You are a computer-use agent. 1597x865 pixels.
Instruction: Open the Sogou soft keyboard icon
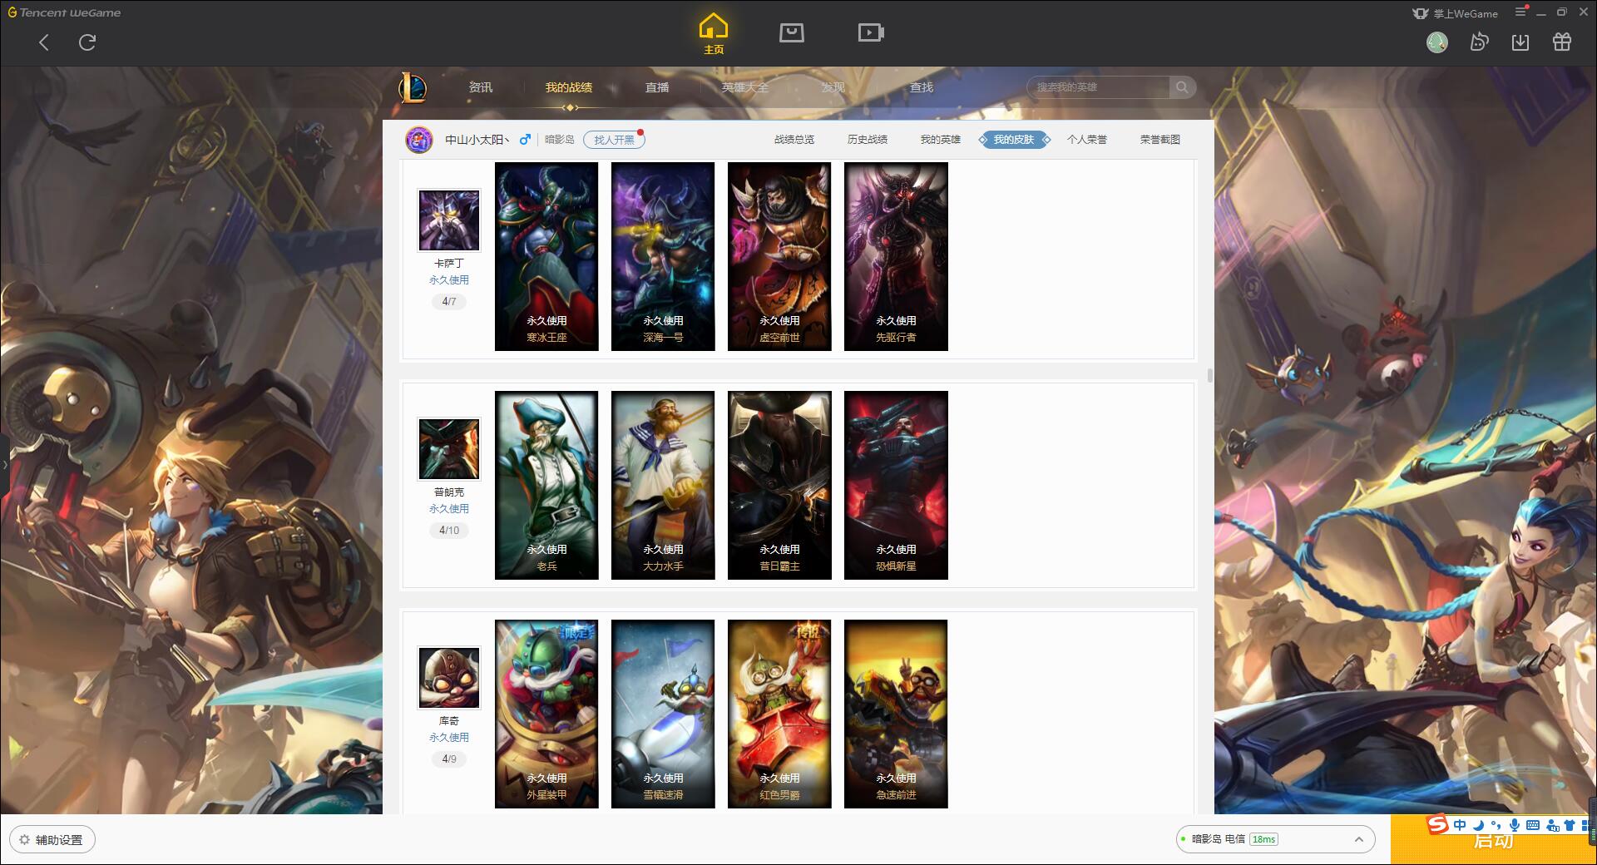[1533, 825]
